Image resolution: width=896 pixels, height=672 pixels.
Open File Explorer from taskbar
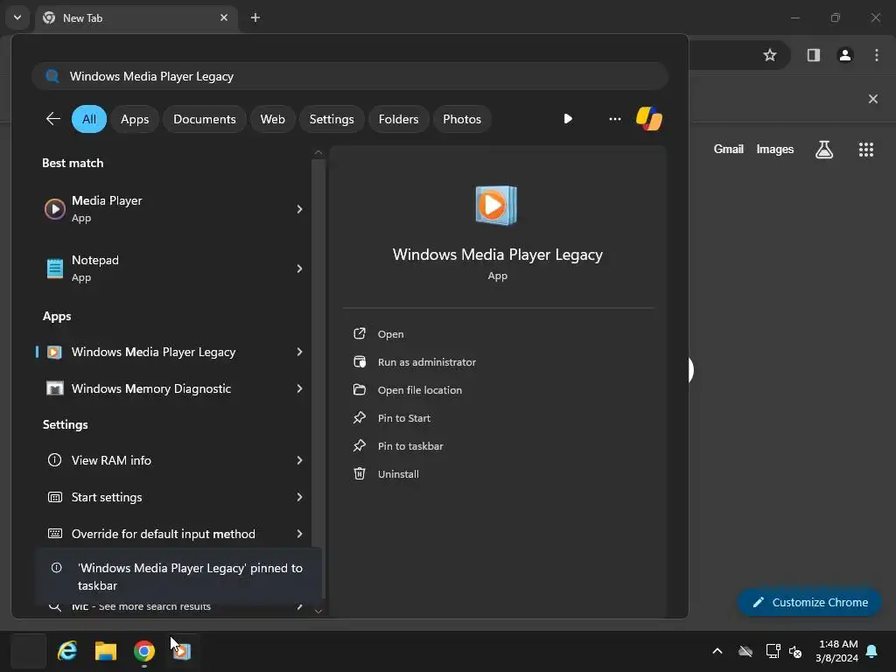click(x=106, y=651)
